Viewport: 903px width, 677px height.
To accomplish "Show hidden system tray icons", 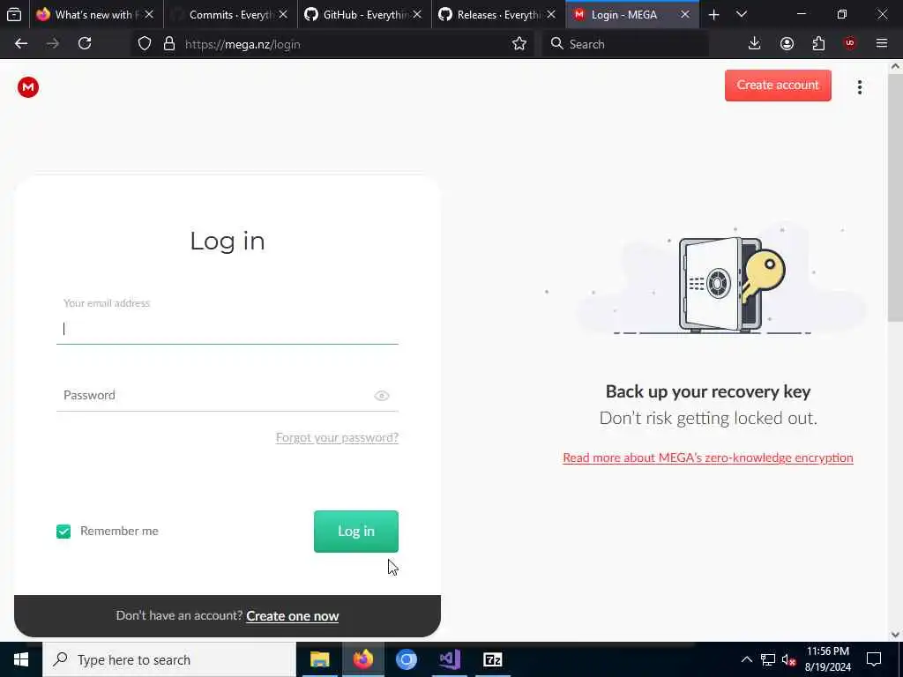I will tap(746, 659).
